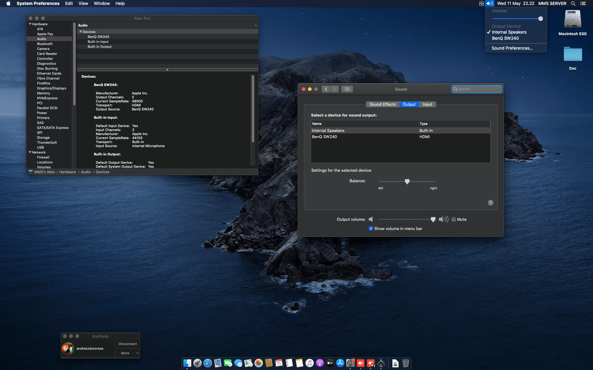Click the Spotlight search icon in the menu bar
This screenshot has height=370, width=593.
click(573, 3)
